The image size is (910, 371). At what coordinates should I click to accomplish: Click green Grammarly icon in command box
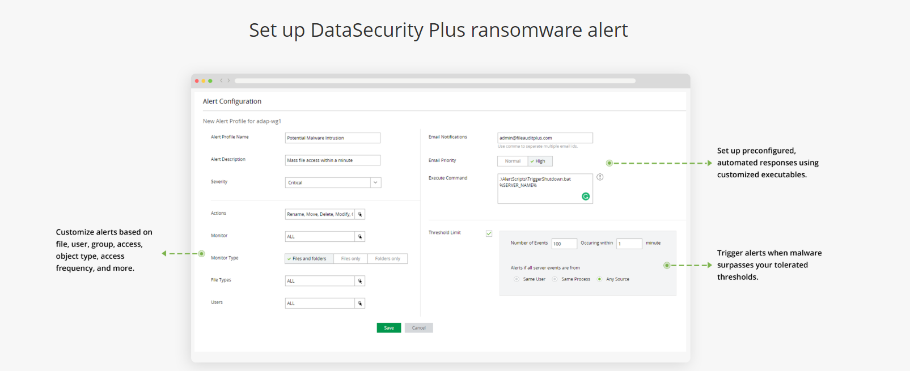586,197
